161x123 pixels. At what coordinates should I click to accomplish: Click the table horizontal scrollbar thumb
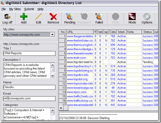pos(66,108)
